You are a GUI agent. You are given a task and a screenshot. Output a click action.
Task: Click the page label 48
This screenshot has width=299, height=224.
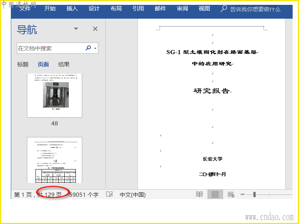point(55,124)
